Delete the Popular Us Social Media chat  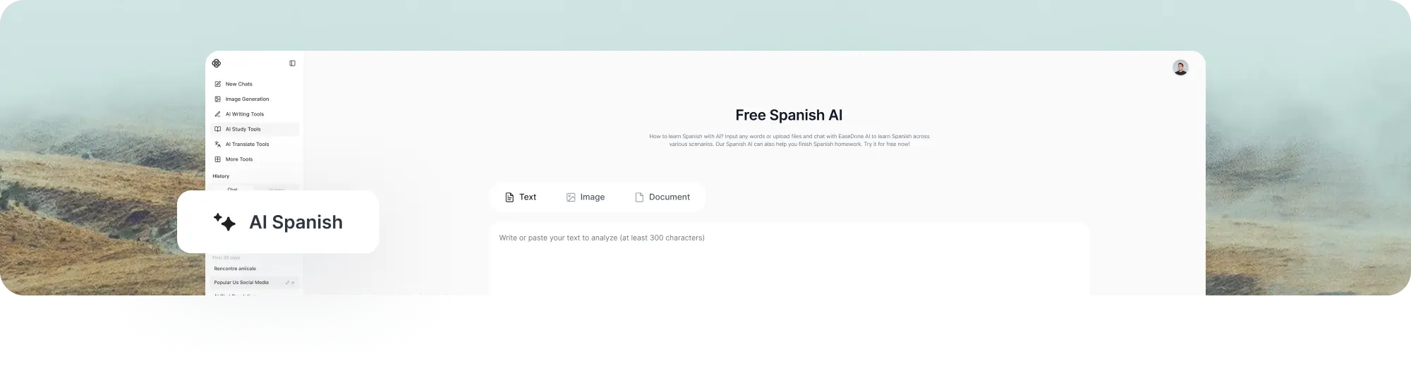click(x=293, y=283)
